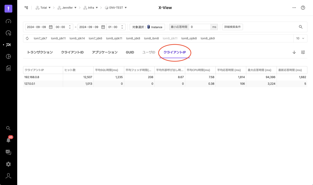Open the dashboard gauge icon in sidebar
Image resolution: width=313 pixels, height=185 pixels.
tap(8, 21)
